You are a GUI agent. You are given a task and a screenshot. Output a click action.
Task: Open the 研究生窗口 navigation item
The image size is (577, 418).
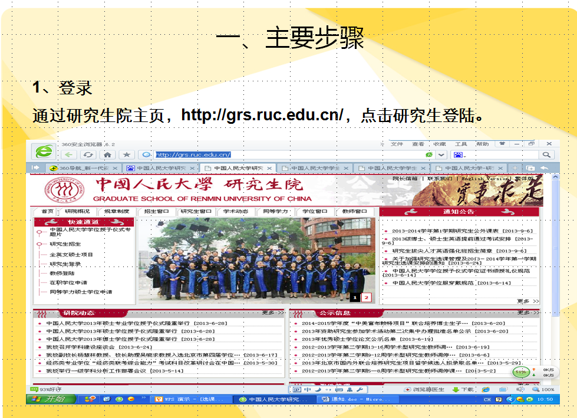(196, 211)
